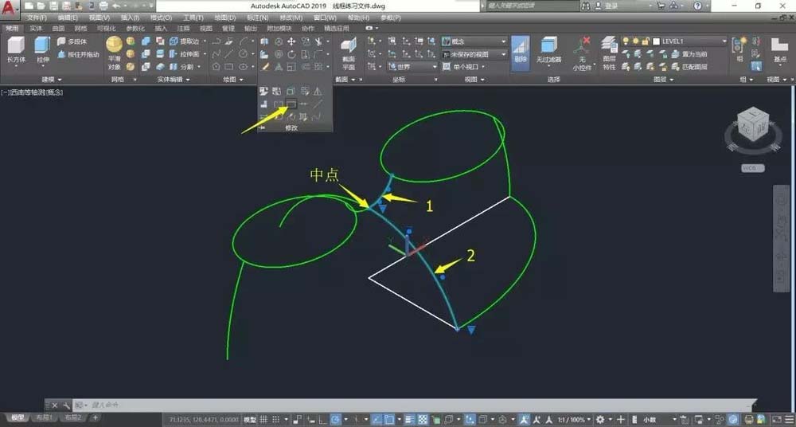Select the Section Plane (截面平面) tool
The image size is (796, 427).
(x=349, y=53)
